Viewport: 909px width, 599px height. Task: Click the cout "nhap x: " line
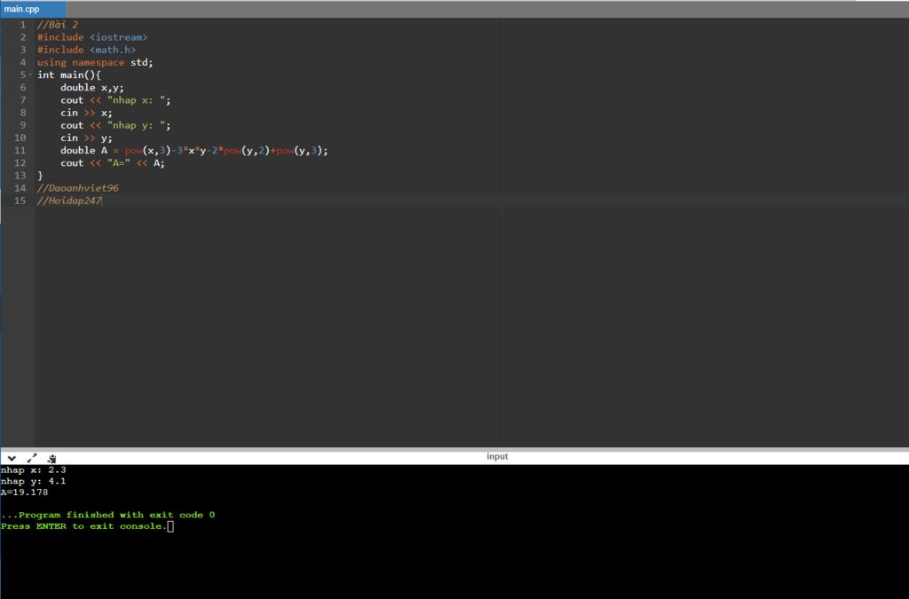click(x=115, y=100)
